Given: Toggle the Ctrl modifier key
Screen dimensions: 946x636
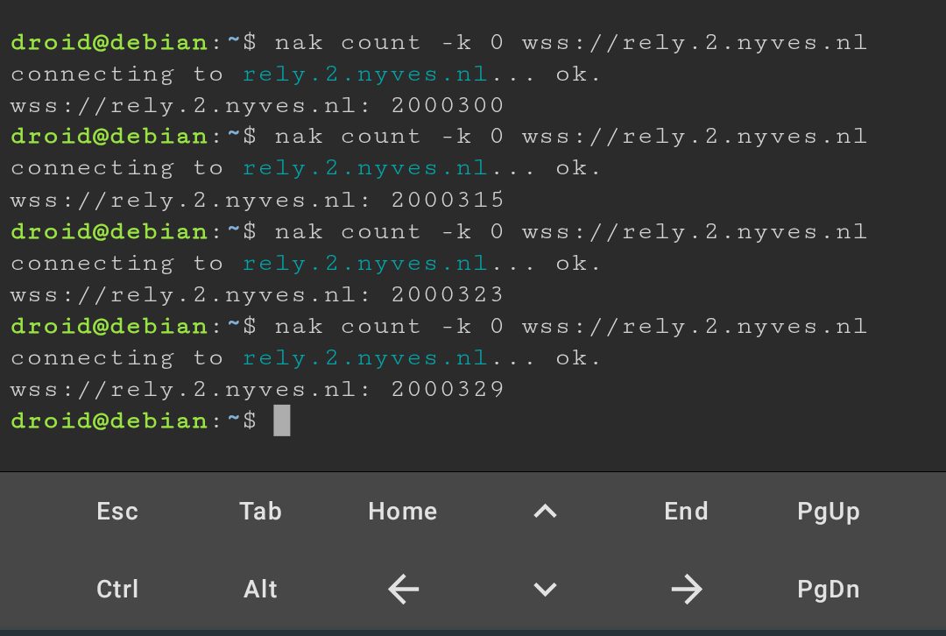Looking at the screenshot, I should coord(117,589).
